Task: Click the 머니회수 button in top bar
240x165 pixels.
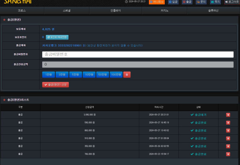Action: point(157,2)
